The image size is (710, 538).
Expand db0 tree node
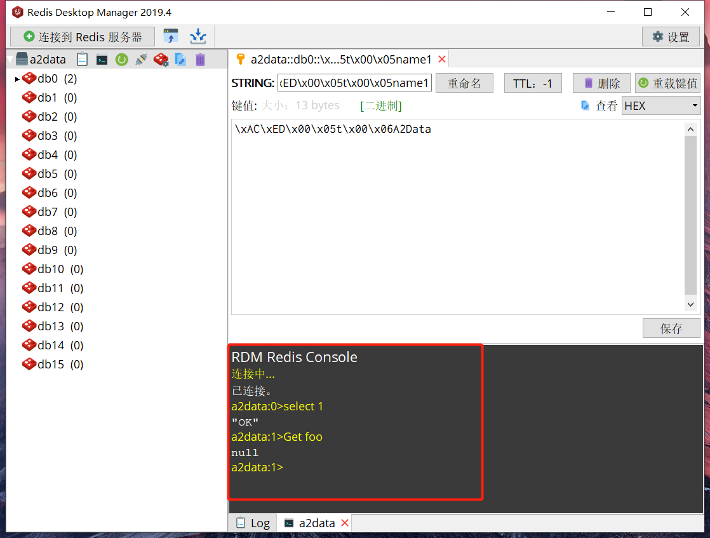pyautogui.click(x=17, y=79)
